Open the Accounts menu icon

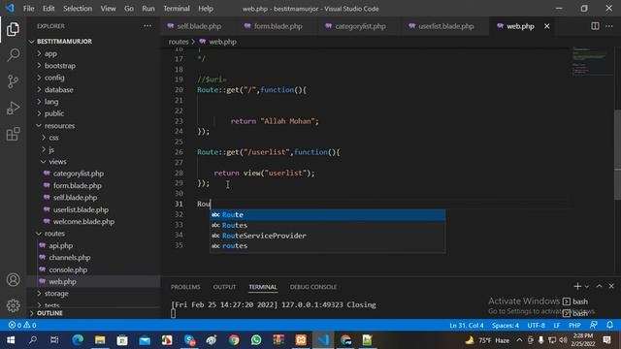coord(13,280)
